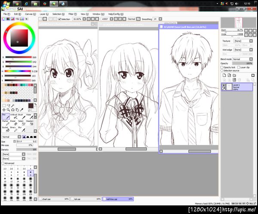The image size is (258, 214).
Task: Open the Texture dropdown
Action: [243, 41]
